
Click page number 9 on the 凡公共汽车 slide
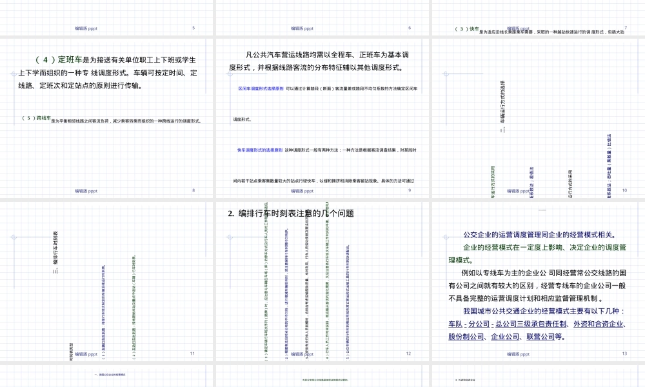click(410, 190)
